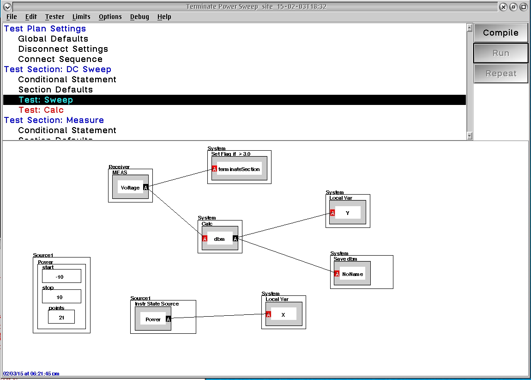Screen dimensions: 531x380
Task: Click the test list scrollbar up arrow
Action: click(x=470, y=28)
